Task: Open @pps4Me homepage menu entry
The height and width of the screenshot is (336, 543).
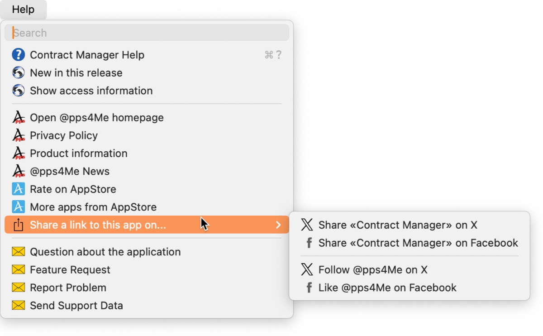Action: click(147, 118)
